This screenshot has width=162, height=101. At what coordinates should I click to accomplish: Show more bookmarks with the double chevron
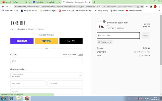[159, 11]
